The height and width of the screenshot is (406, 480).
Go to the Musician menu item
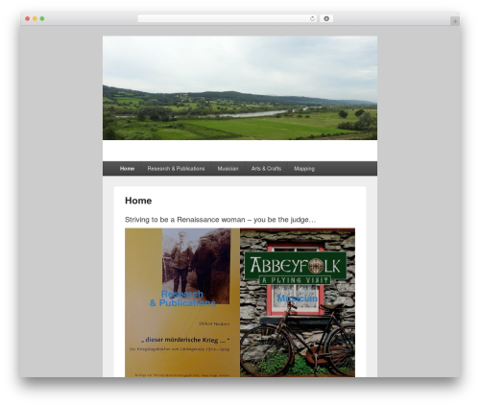tap(228, 169)
